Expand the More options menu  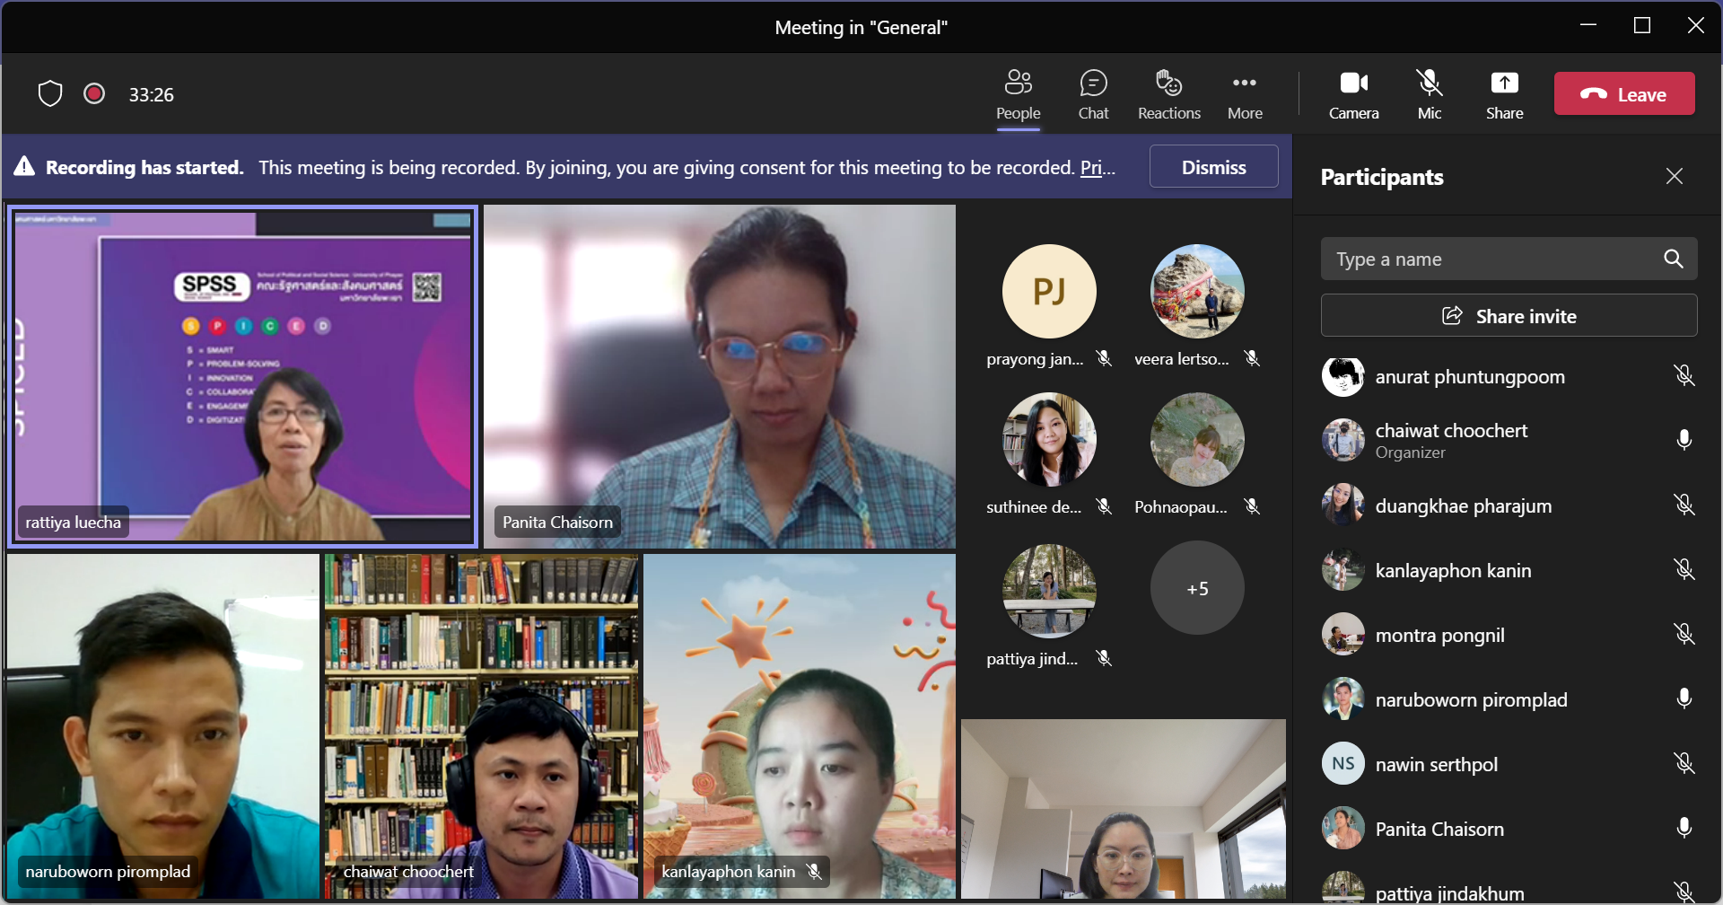[1245, 94]
